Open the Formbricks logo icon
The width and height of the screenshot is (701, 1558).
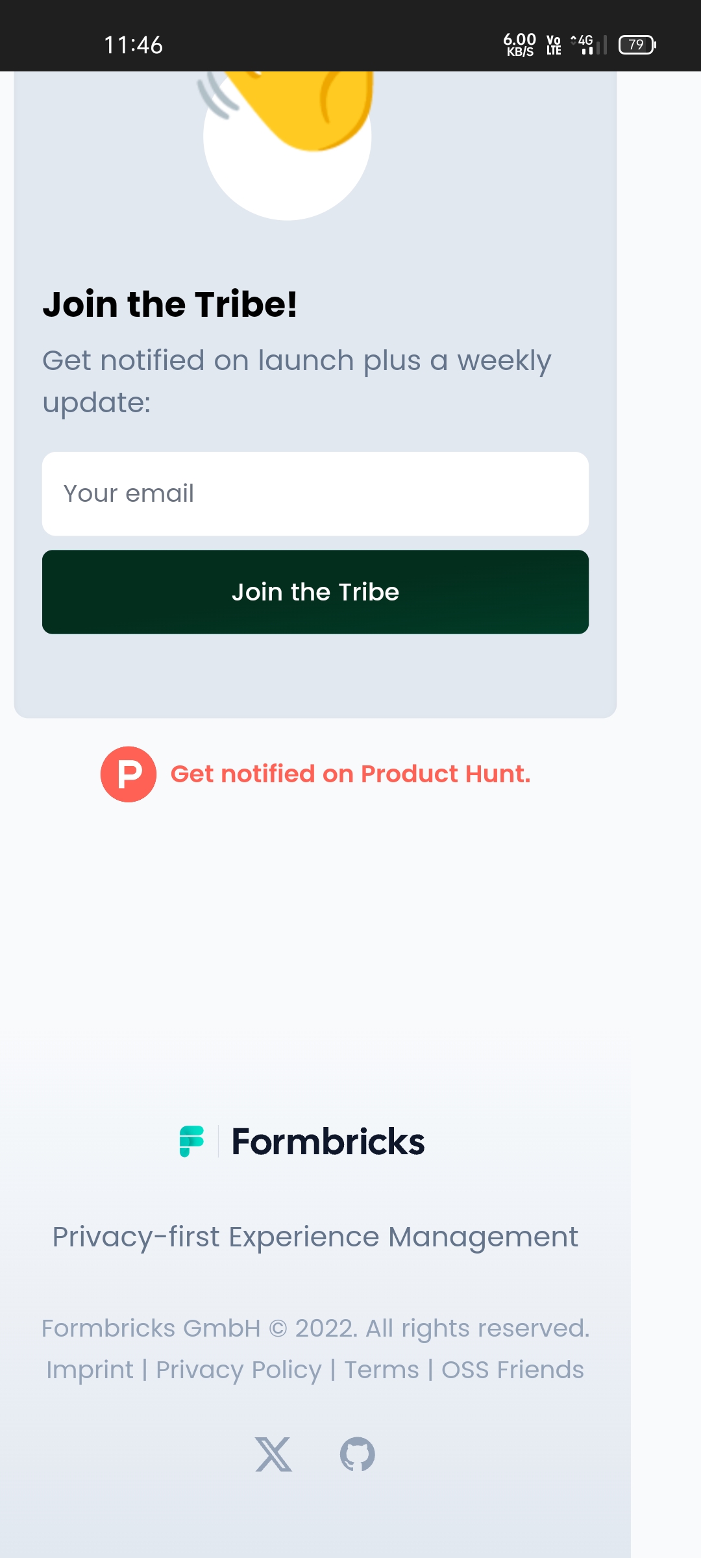pos(191,1140)
